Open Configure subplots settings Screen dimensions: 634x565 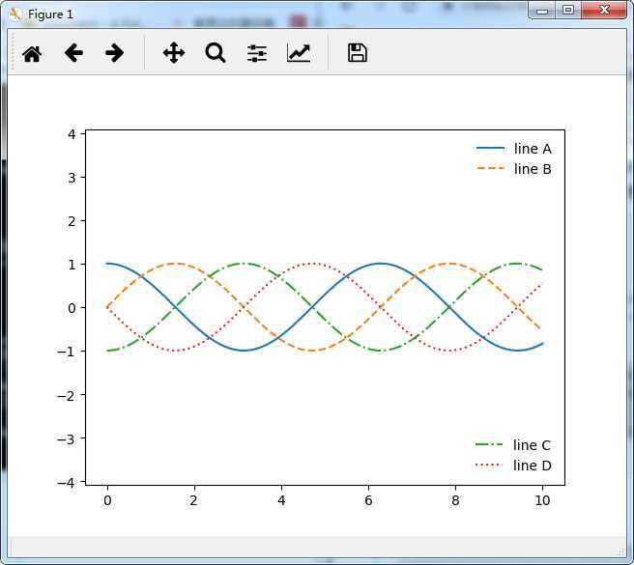tap(256, 53)
